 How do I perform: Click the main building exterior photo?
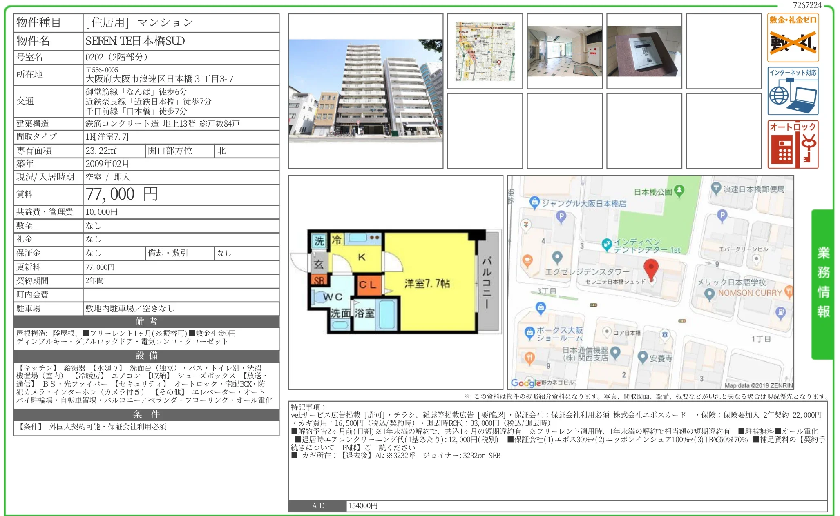tap(365, 91)
